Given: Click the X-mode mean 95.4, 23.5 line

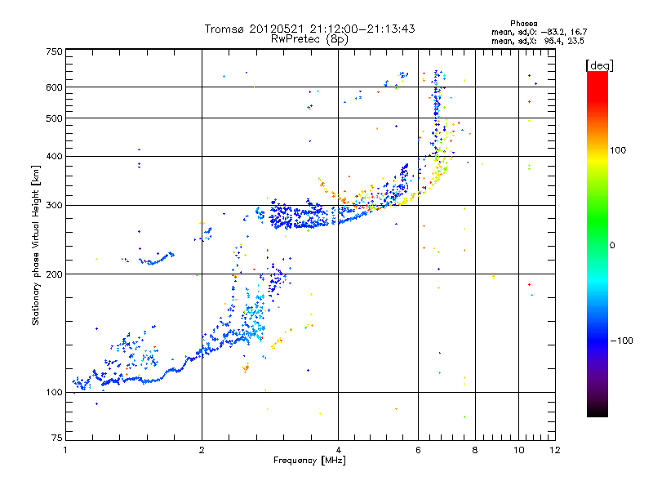Looking at the screenshot, I should [540, 41].
